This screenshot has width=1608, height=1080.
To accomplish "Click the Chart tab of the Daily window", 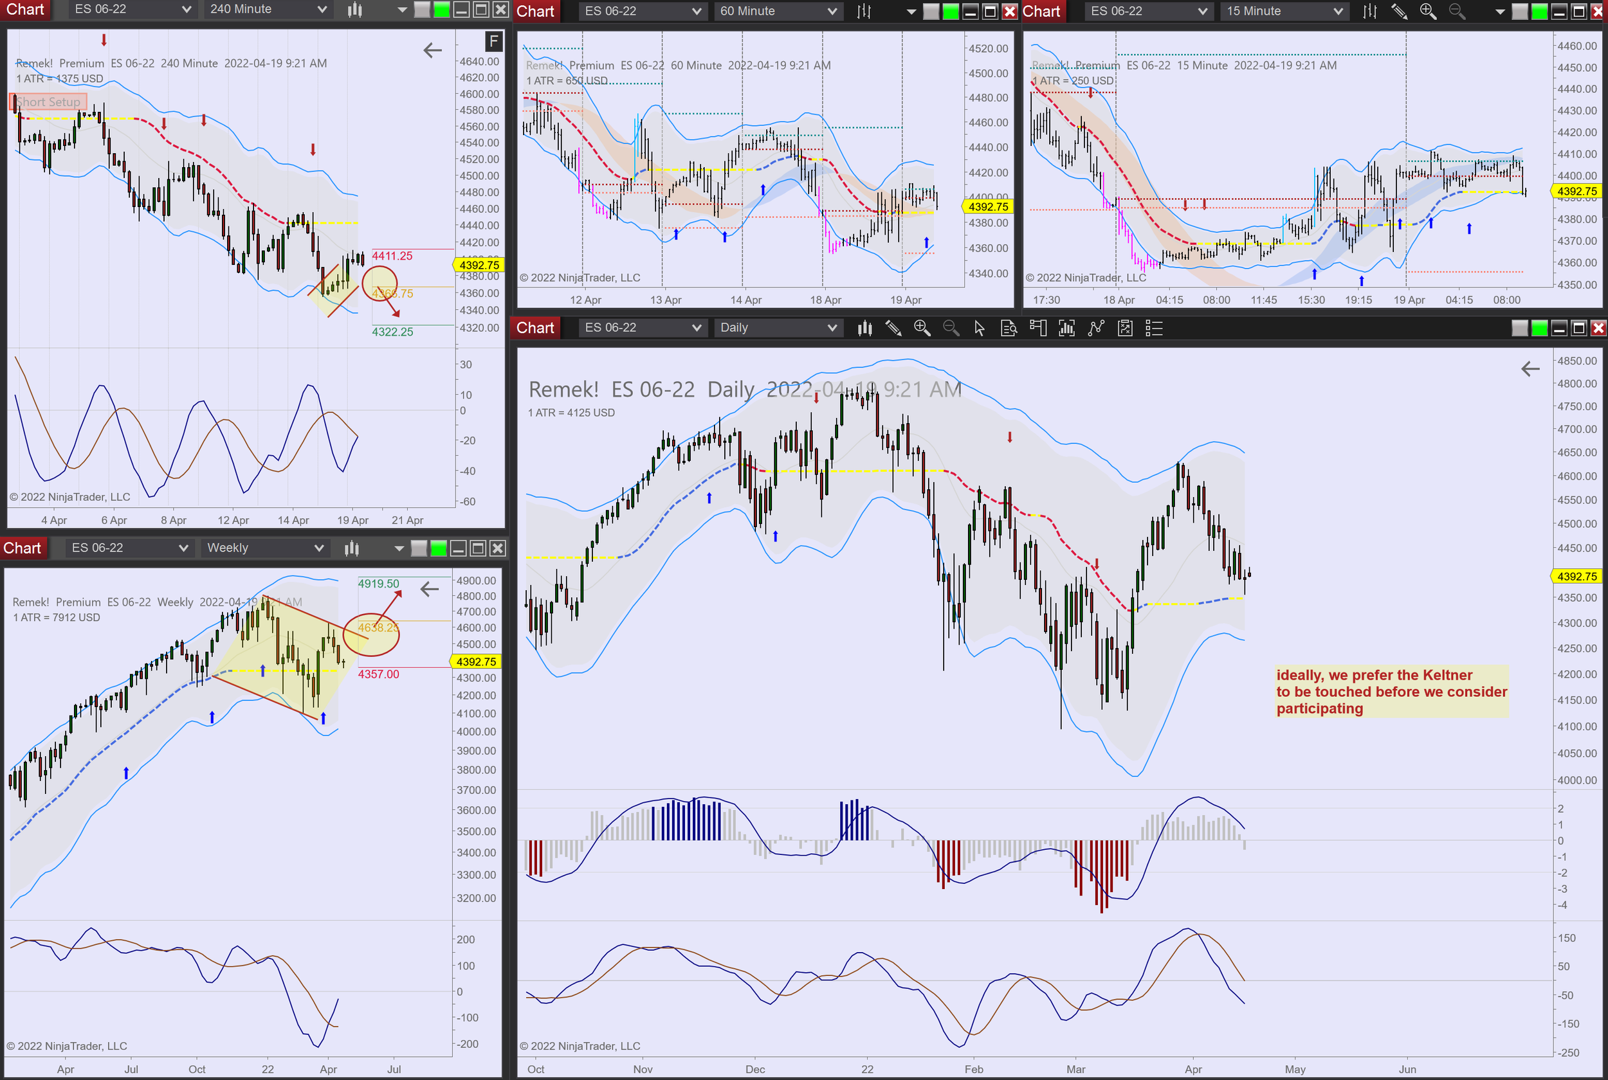I will tap(535, 328).
